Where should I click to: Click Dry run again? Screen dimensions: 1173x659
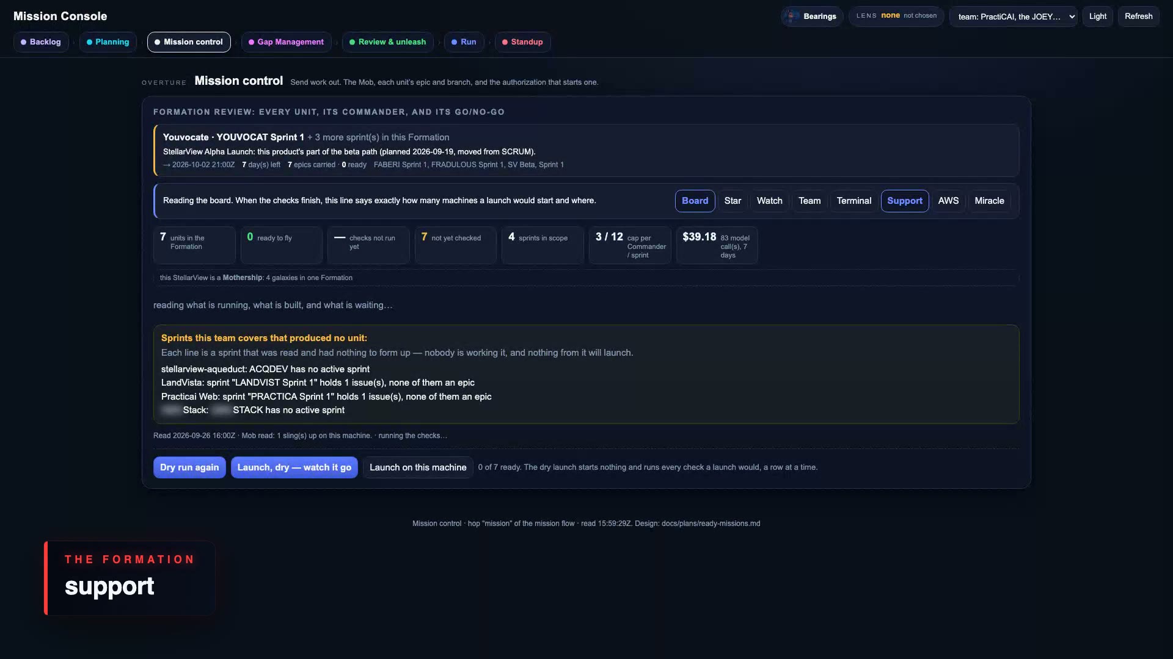click(x=189, y=467)
